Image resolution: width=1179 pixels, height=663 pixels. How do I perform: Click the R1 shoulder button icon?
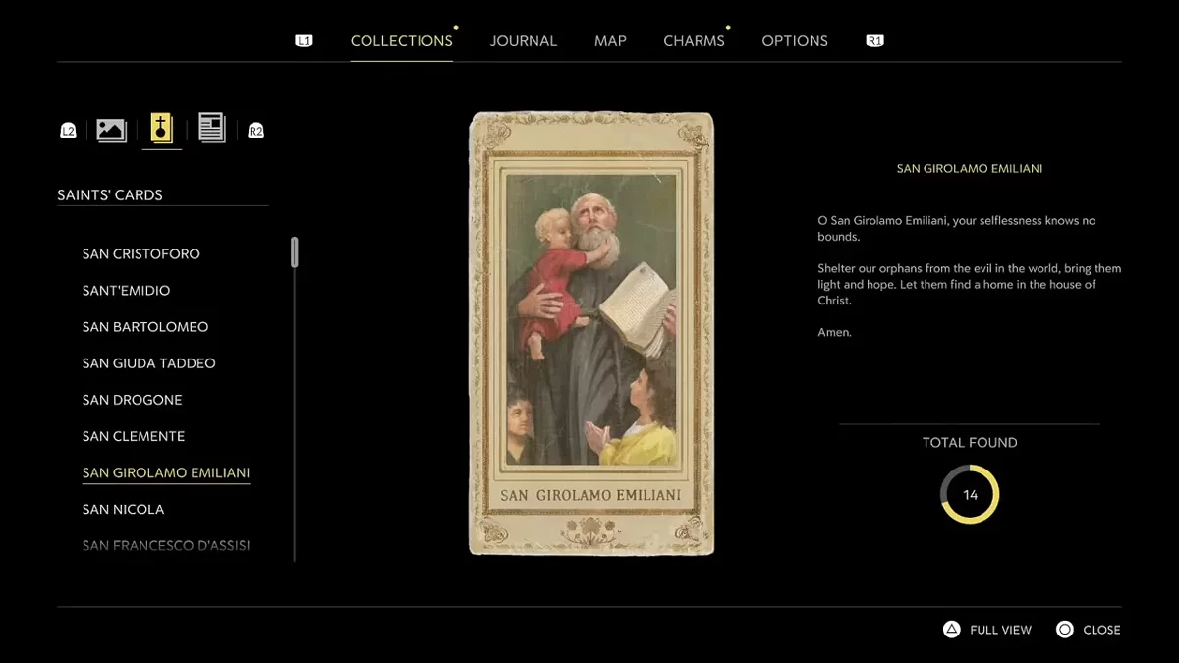[x=874, y=41]
